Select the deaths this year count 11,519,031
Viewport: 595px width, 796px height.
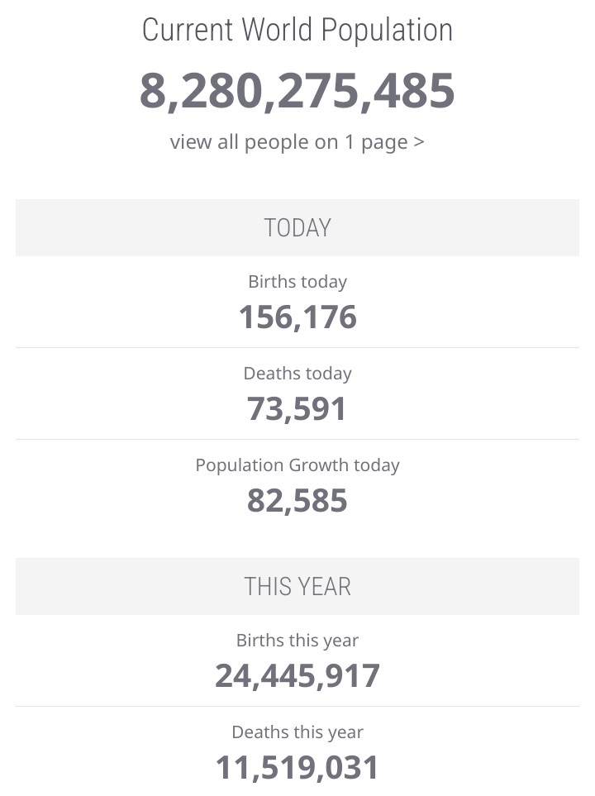pyautogui.click(x=297, y=768)
